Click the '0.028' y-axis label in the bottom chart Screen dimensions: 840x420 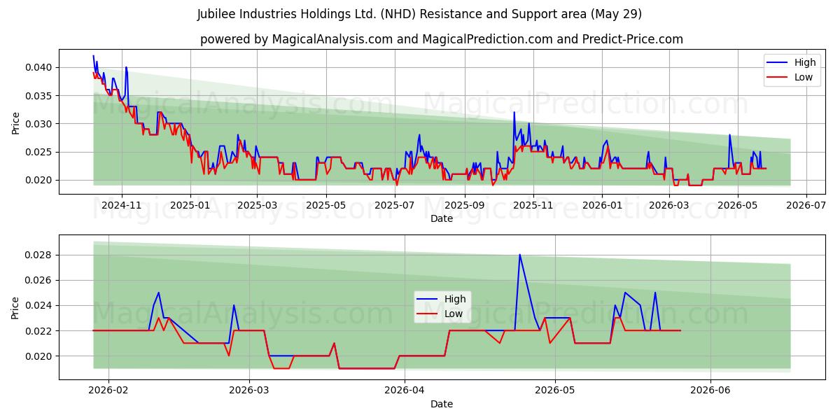39,255
